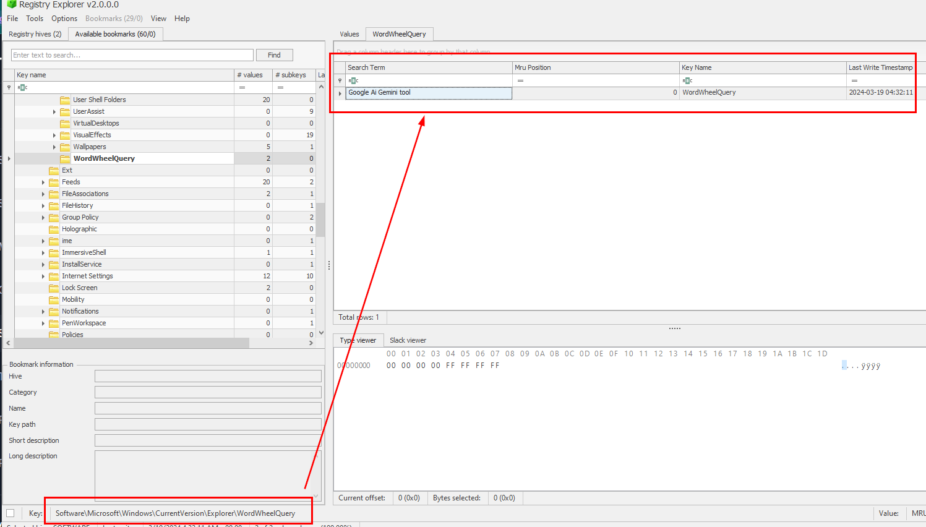
Task: Open the Mru Position filter operator icon
Action: [x=520, y=80]
